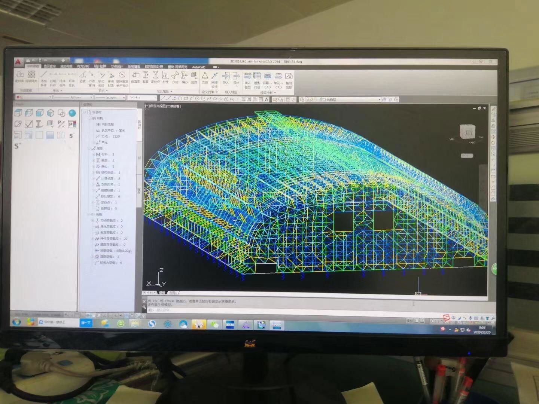Click the 节点移动 node move tool
Screen dimensions: 539x404
pos(92,79)
